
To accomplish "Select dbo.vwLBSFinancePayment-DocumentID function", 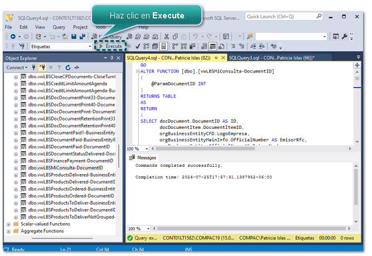I will pyautogui.click(x=70, y=161).
